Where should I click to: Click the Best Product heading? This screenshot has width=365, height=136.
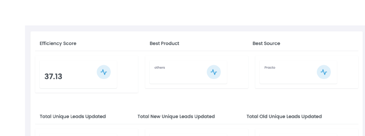pyautogui.click(x=165, y=44)
